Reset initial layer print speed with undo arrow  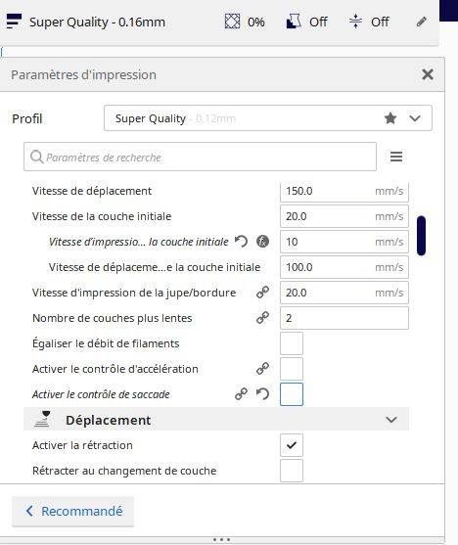tap(241, 242)
